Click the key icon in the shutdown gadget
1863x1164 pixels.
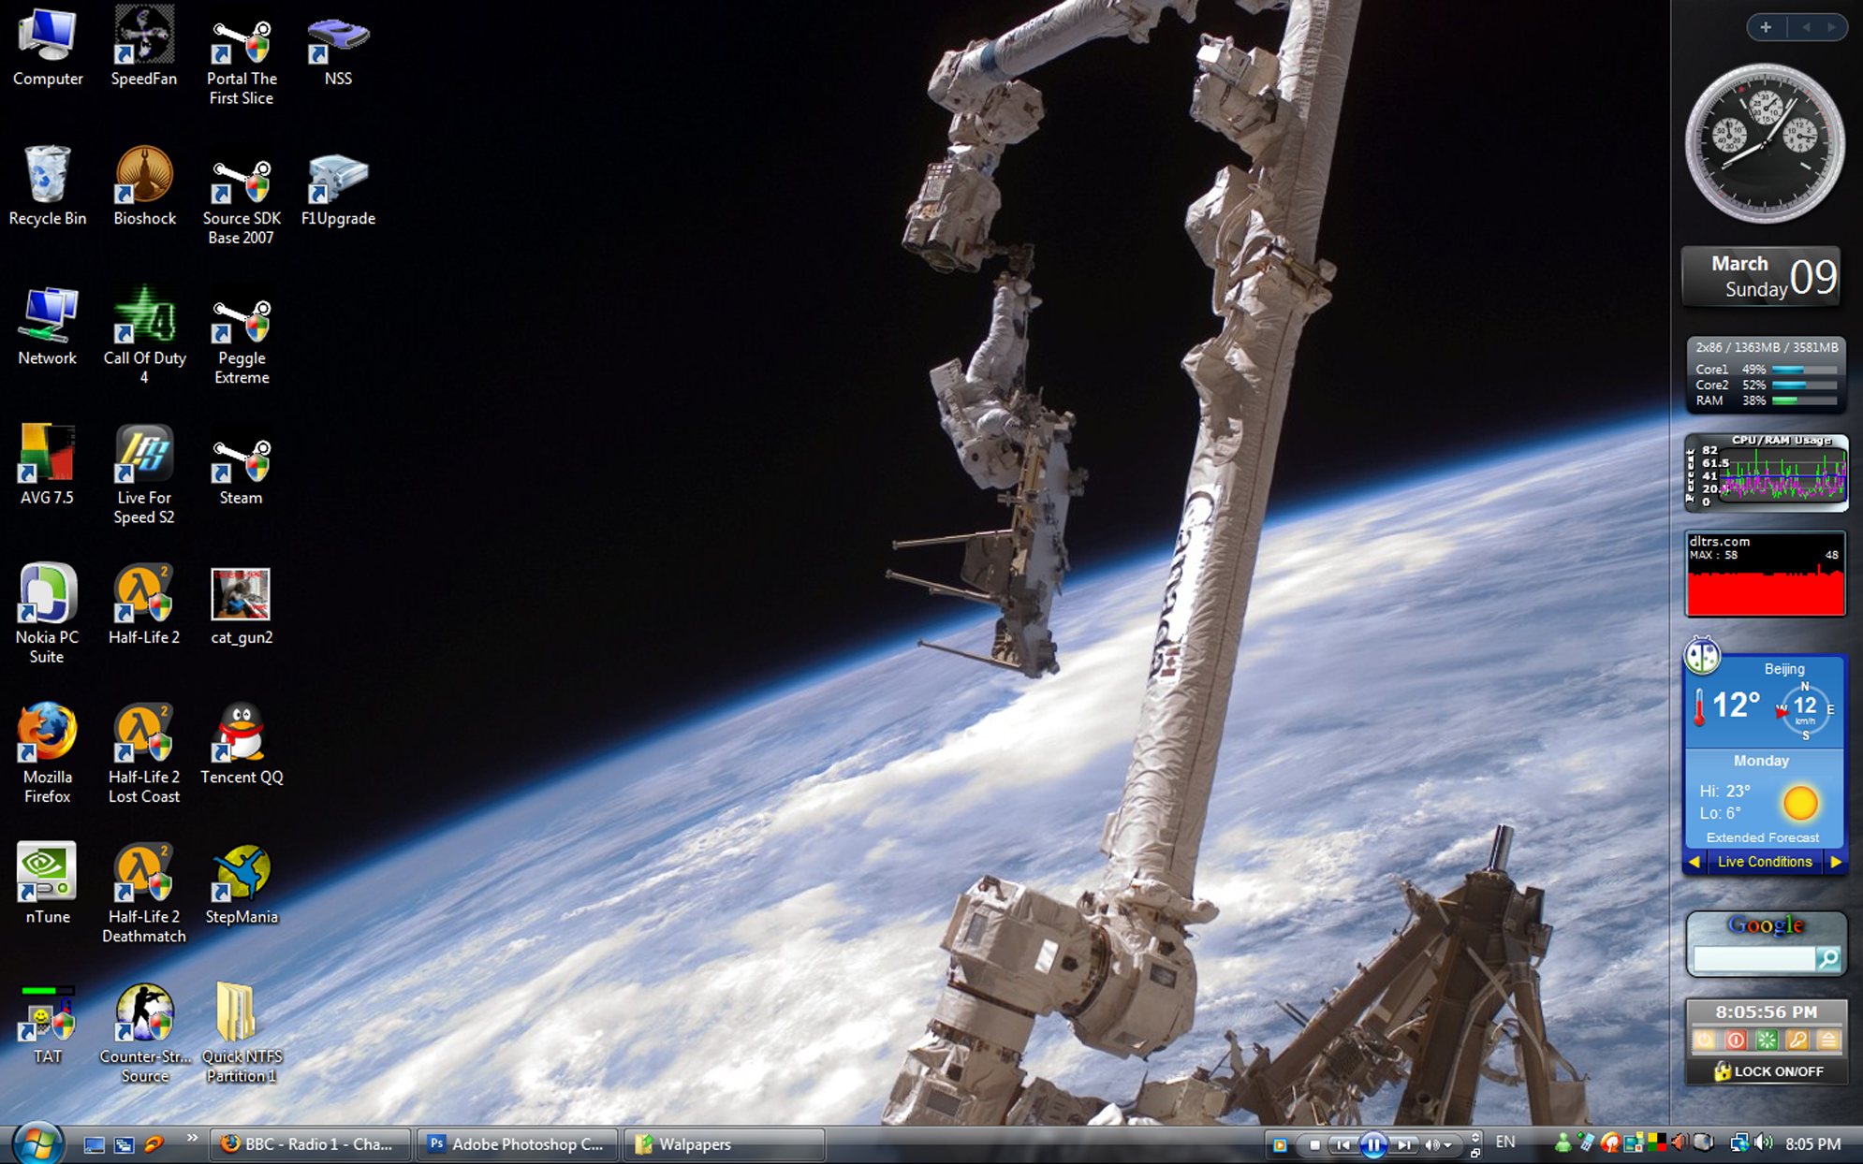[x=1797, y=1040]
